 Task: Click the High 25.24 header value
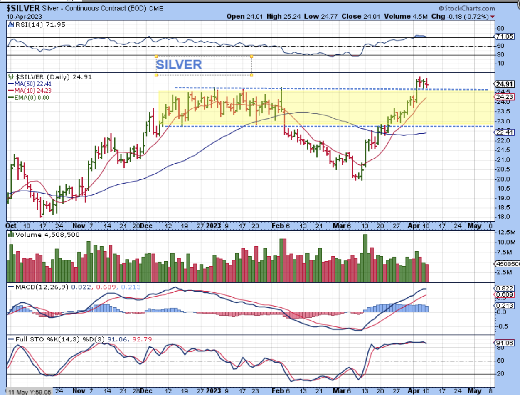(285, 17)
